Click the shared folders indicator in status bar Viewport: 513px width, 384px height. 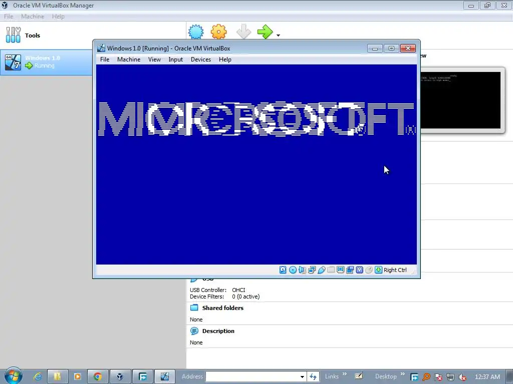tap(331, 269)
